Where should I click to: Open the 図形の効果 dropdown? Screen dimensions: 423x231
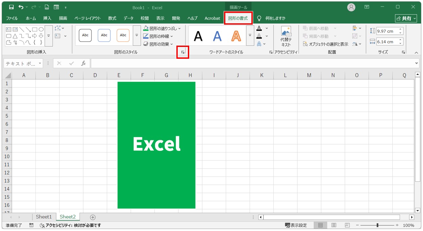coord(172,44)
